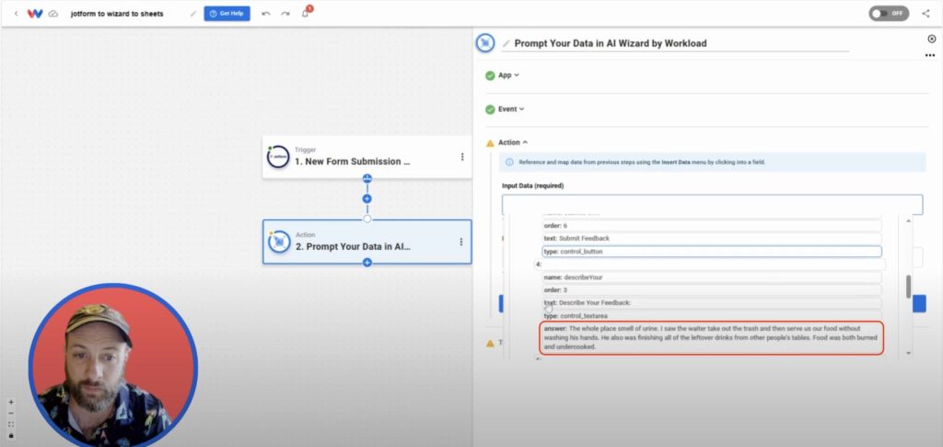Click the Workload W logo
The height and width of the screenshot is (447, 943).
(x=35, y=13)
